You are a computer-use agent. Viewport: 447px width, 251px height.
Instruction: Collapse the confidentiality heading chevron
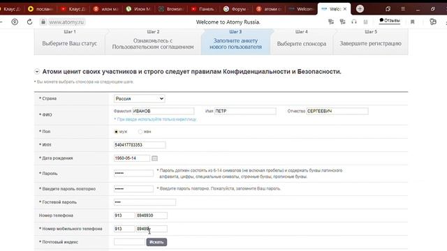[x=37, y=72]
